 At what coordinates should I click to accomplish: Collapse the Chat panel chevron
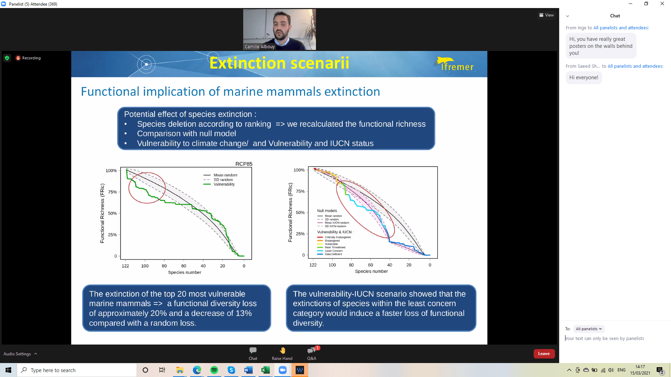coord(568,16)
